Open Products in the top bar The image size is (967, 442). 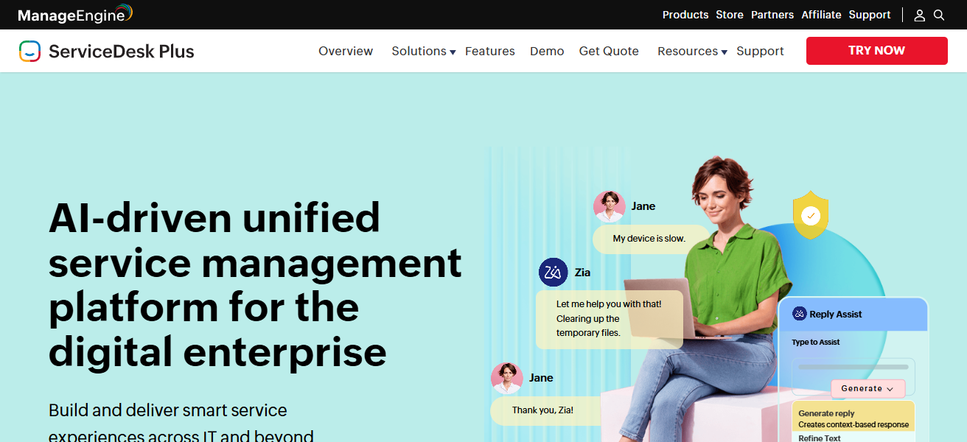(x=685, y=15)
